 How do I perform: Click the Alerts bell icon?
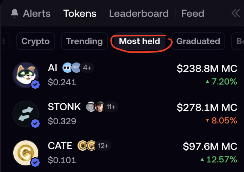(15, 13)
